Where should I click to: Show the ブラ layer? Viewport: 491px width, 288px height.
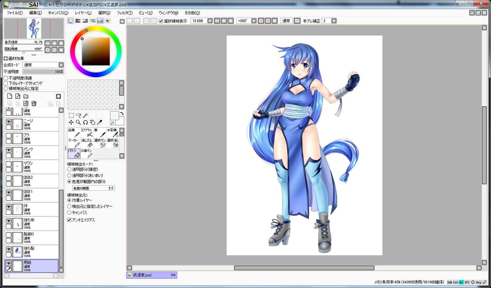[8, 135]
